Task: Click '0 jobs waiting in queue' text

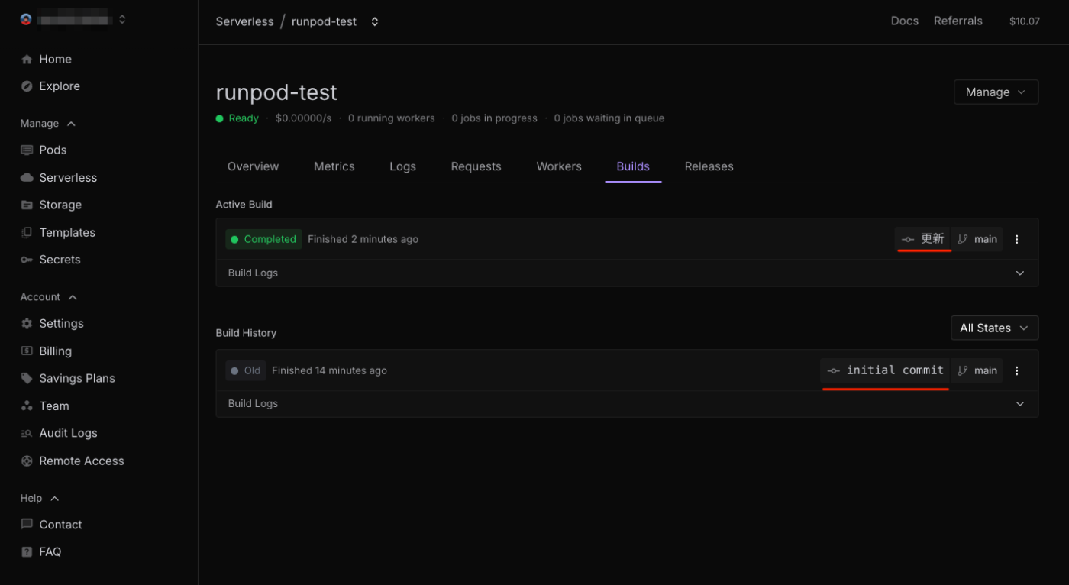Action: pos(609,118)
